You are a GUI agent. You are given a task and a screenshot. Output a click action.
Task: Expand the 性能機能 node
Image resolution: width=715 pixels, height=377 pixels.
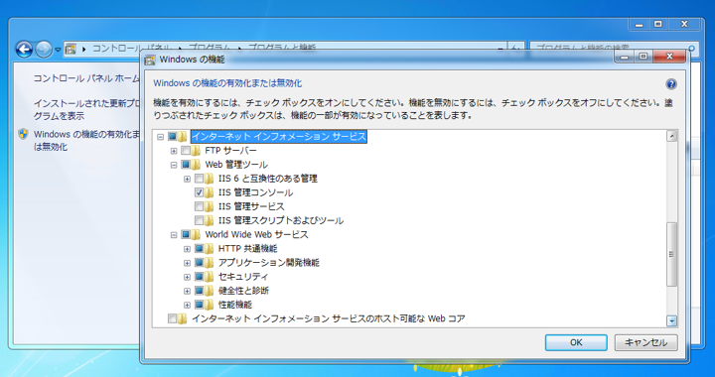pos(187,305)
